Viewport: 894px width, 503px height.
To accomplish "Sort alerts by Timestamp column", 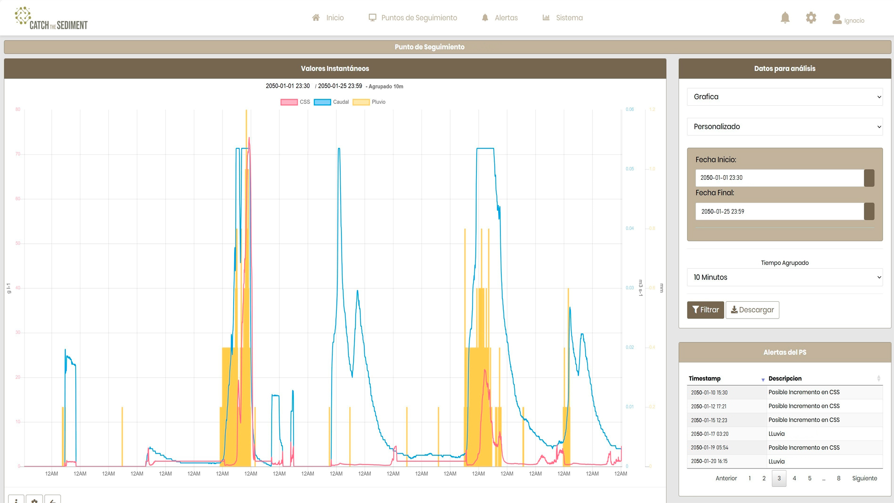I will 704,379.
